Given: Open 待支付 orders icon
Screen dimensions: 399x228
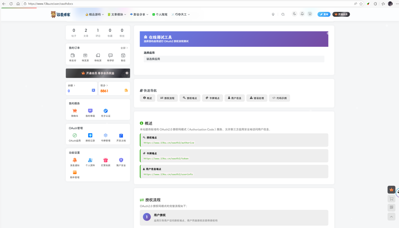Looking at the screenshot, I should [73, 55].
